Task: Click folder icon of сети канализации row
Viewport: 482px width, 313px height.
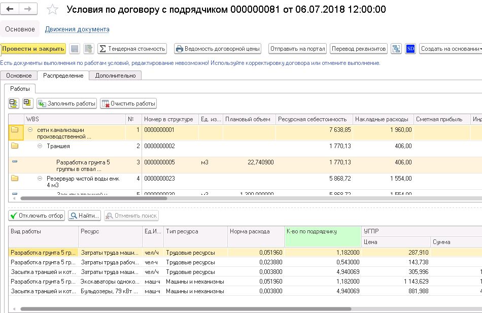Action: click(x=15, y=130)
